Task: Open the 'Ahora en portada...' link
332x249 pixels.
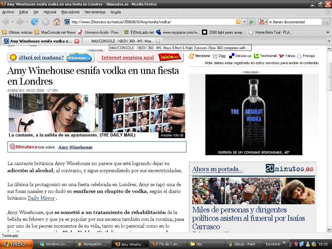Action: (x=218, y=169)
